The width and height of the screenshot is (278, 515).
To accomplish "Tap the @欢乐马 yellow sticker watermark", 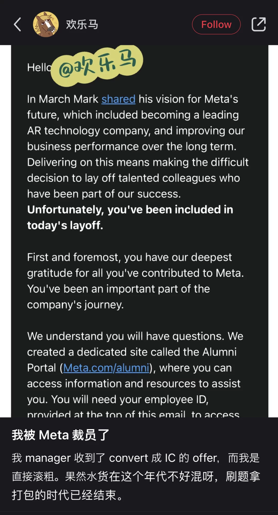I will tap(97, 65).
